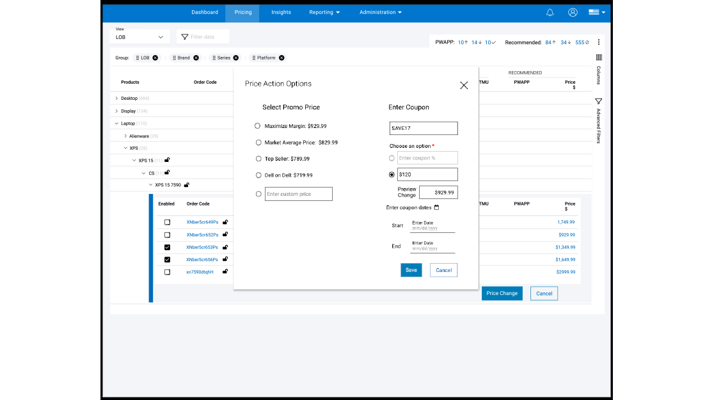The height and width of the screenshot is (400, 714).
Task: Select Dell on Dell $719.99 option
Action: point(258,175)
